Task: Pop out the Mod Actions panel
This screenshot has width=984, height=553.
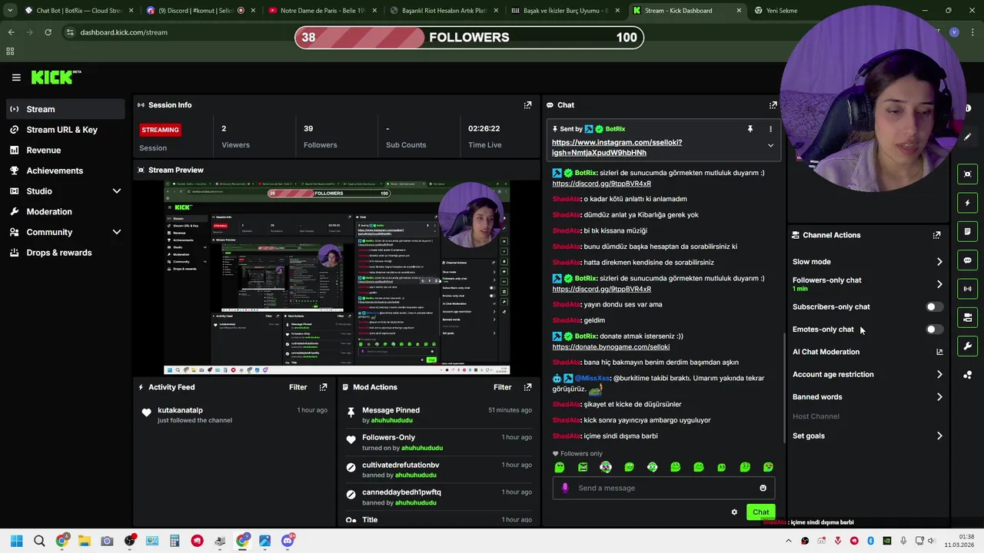Action: pyautogui.click(x=527, y=387)
